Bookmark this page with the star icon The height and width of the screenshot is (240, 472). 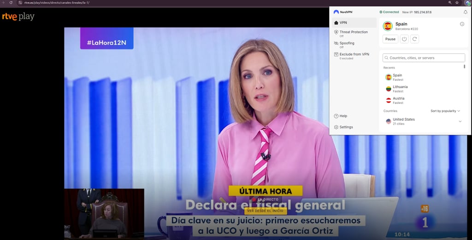457,2
